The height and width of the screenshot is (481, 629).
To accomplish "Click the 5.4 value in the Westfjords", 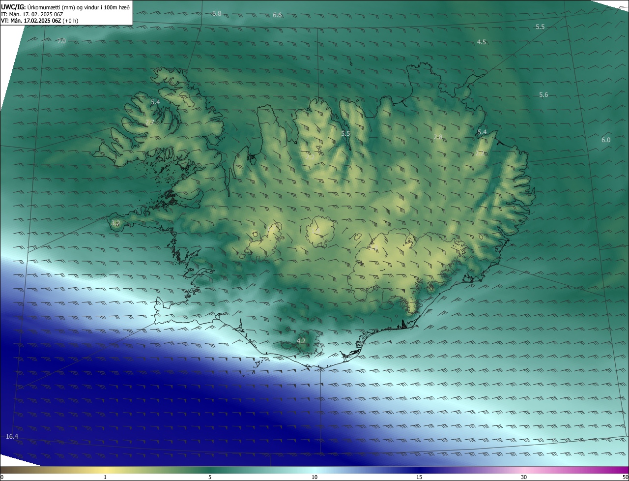I will 155,102.
